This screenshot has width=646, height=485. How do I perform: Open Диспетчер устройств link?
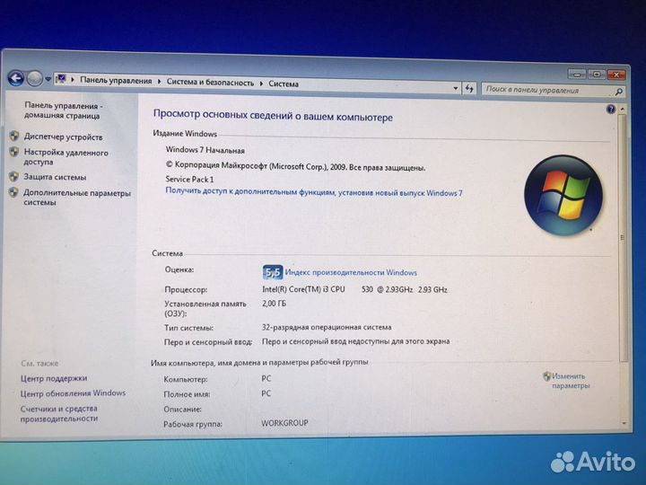pos(63,137)
